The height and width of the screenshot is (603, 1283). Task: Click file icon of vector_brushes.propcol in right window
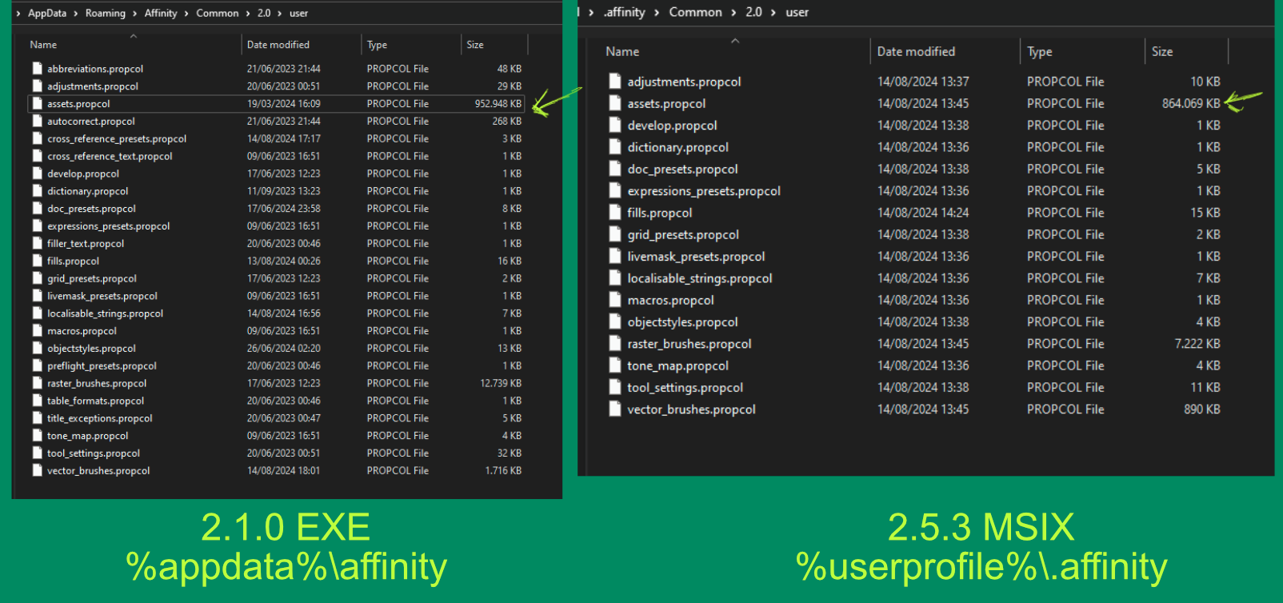(614, 409)
